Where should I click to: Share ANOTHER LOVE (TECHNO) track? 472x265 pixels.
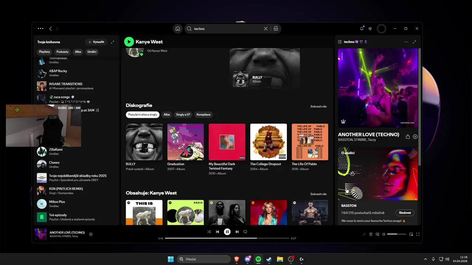(408, 137)
